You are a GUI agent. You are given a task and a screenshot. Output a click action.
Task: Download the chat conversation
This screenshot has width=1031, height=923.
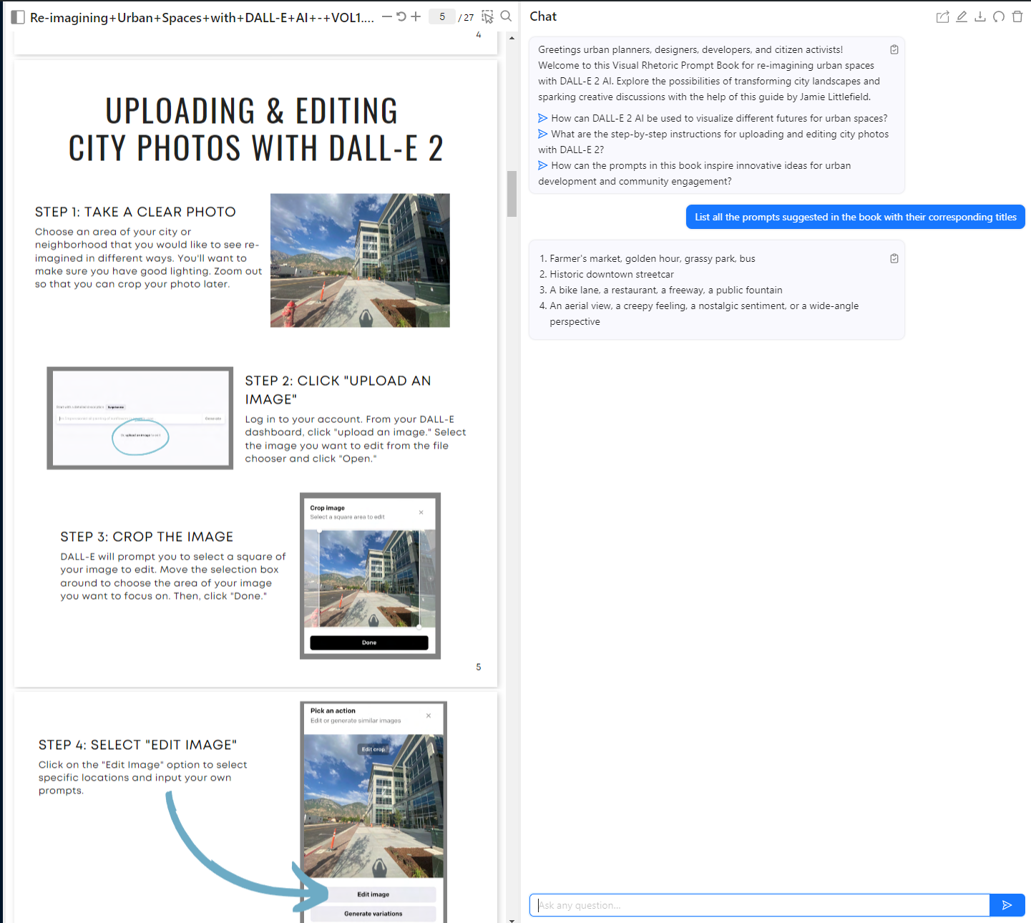pyautogui.click(x=980, y=16)
